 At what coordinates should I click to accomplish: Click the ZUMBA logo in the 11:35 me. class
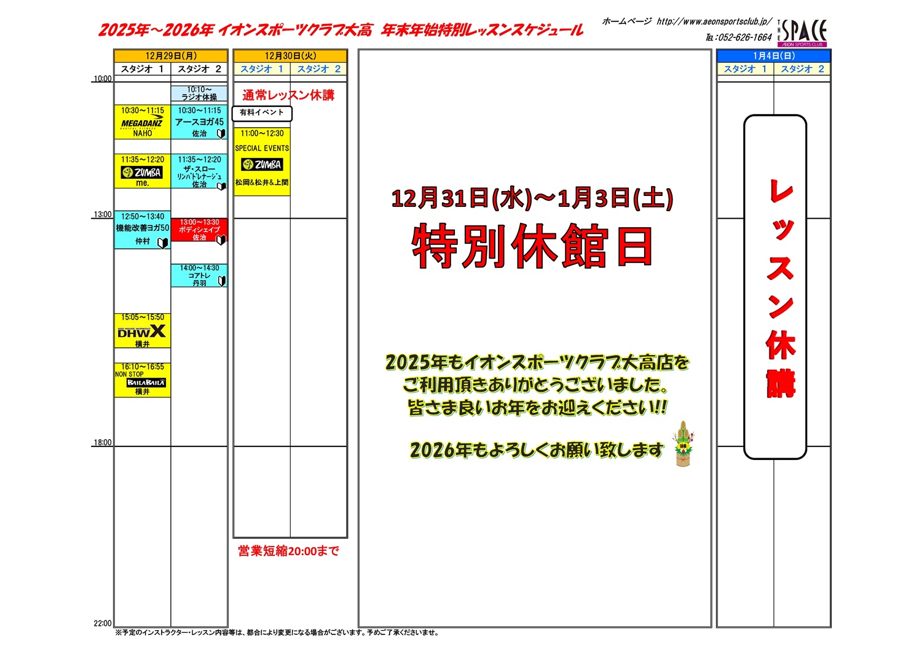click(x=142, y=173)
